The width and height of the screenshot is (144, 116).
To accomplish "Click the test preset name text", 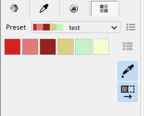I will point(74,28).
